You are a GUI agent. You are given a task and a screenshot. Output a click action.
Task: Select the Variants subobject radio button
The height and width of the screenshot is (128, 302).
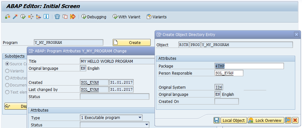(x=7, y=71)
